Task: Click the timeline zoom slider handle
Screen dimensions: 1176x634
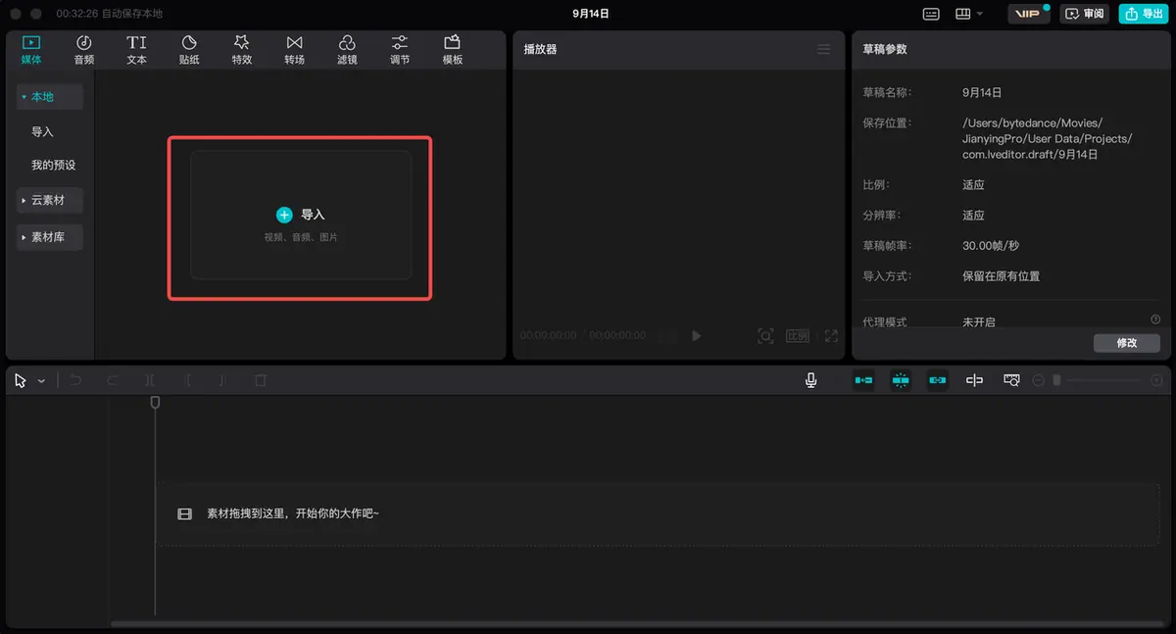Action: (1056, 380)
